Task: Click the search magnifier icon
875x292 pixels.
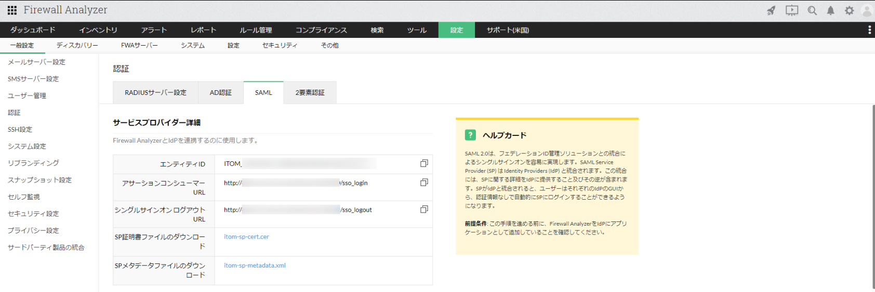Action: pyautogui.click(x=812, y=10)
